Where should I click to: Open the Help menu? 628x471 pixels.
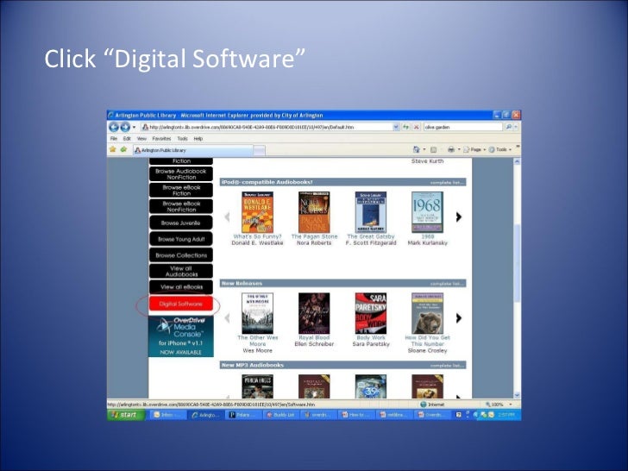198,139
